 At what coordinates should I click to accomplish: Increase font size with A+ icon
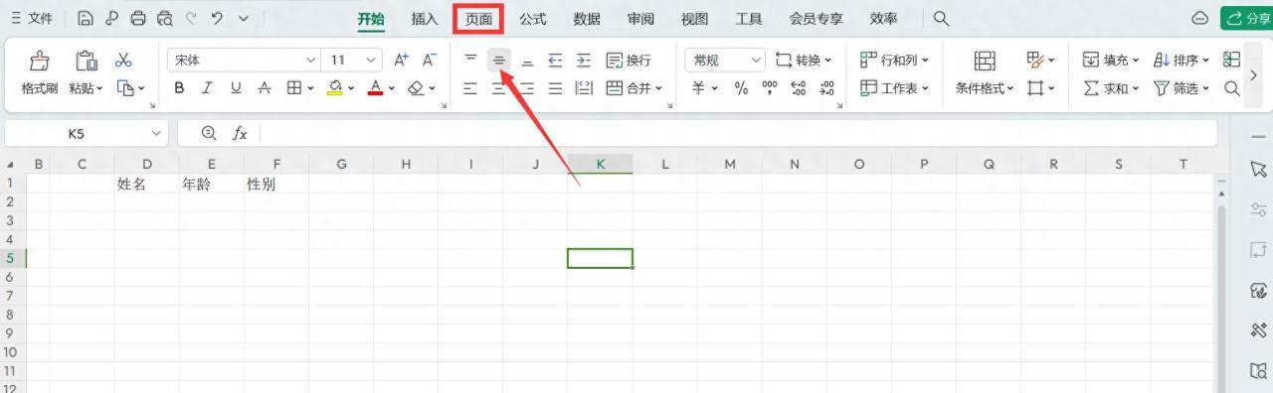coord(402,61)
